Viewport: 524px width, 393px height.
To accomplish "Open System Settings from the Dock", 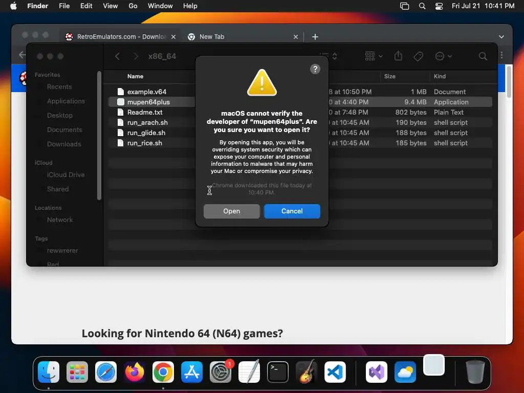I will click(221, 372).
